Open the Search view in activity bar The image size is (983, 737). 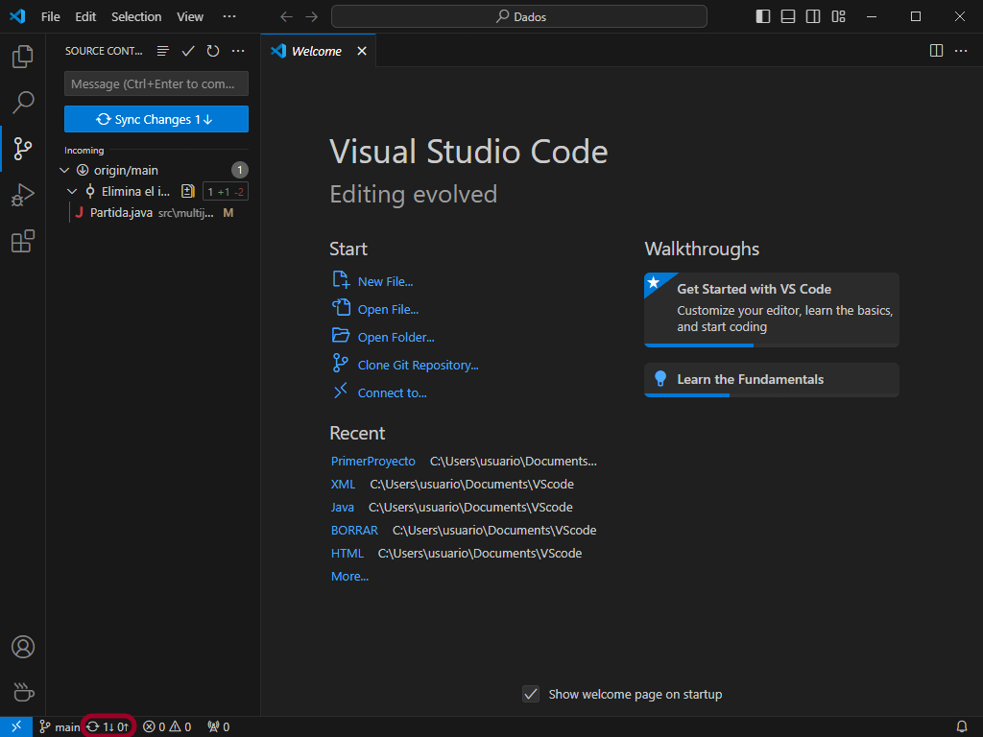pyautogui.click(x=23, y=102)
